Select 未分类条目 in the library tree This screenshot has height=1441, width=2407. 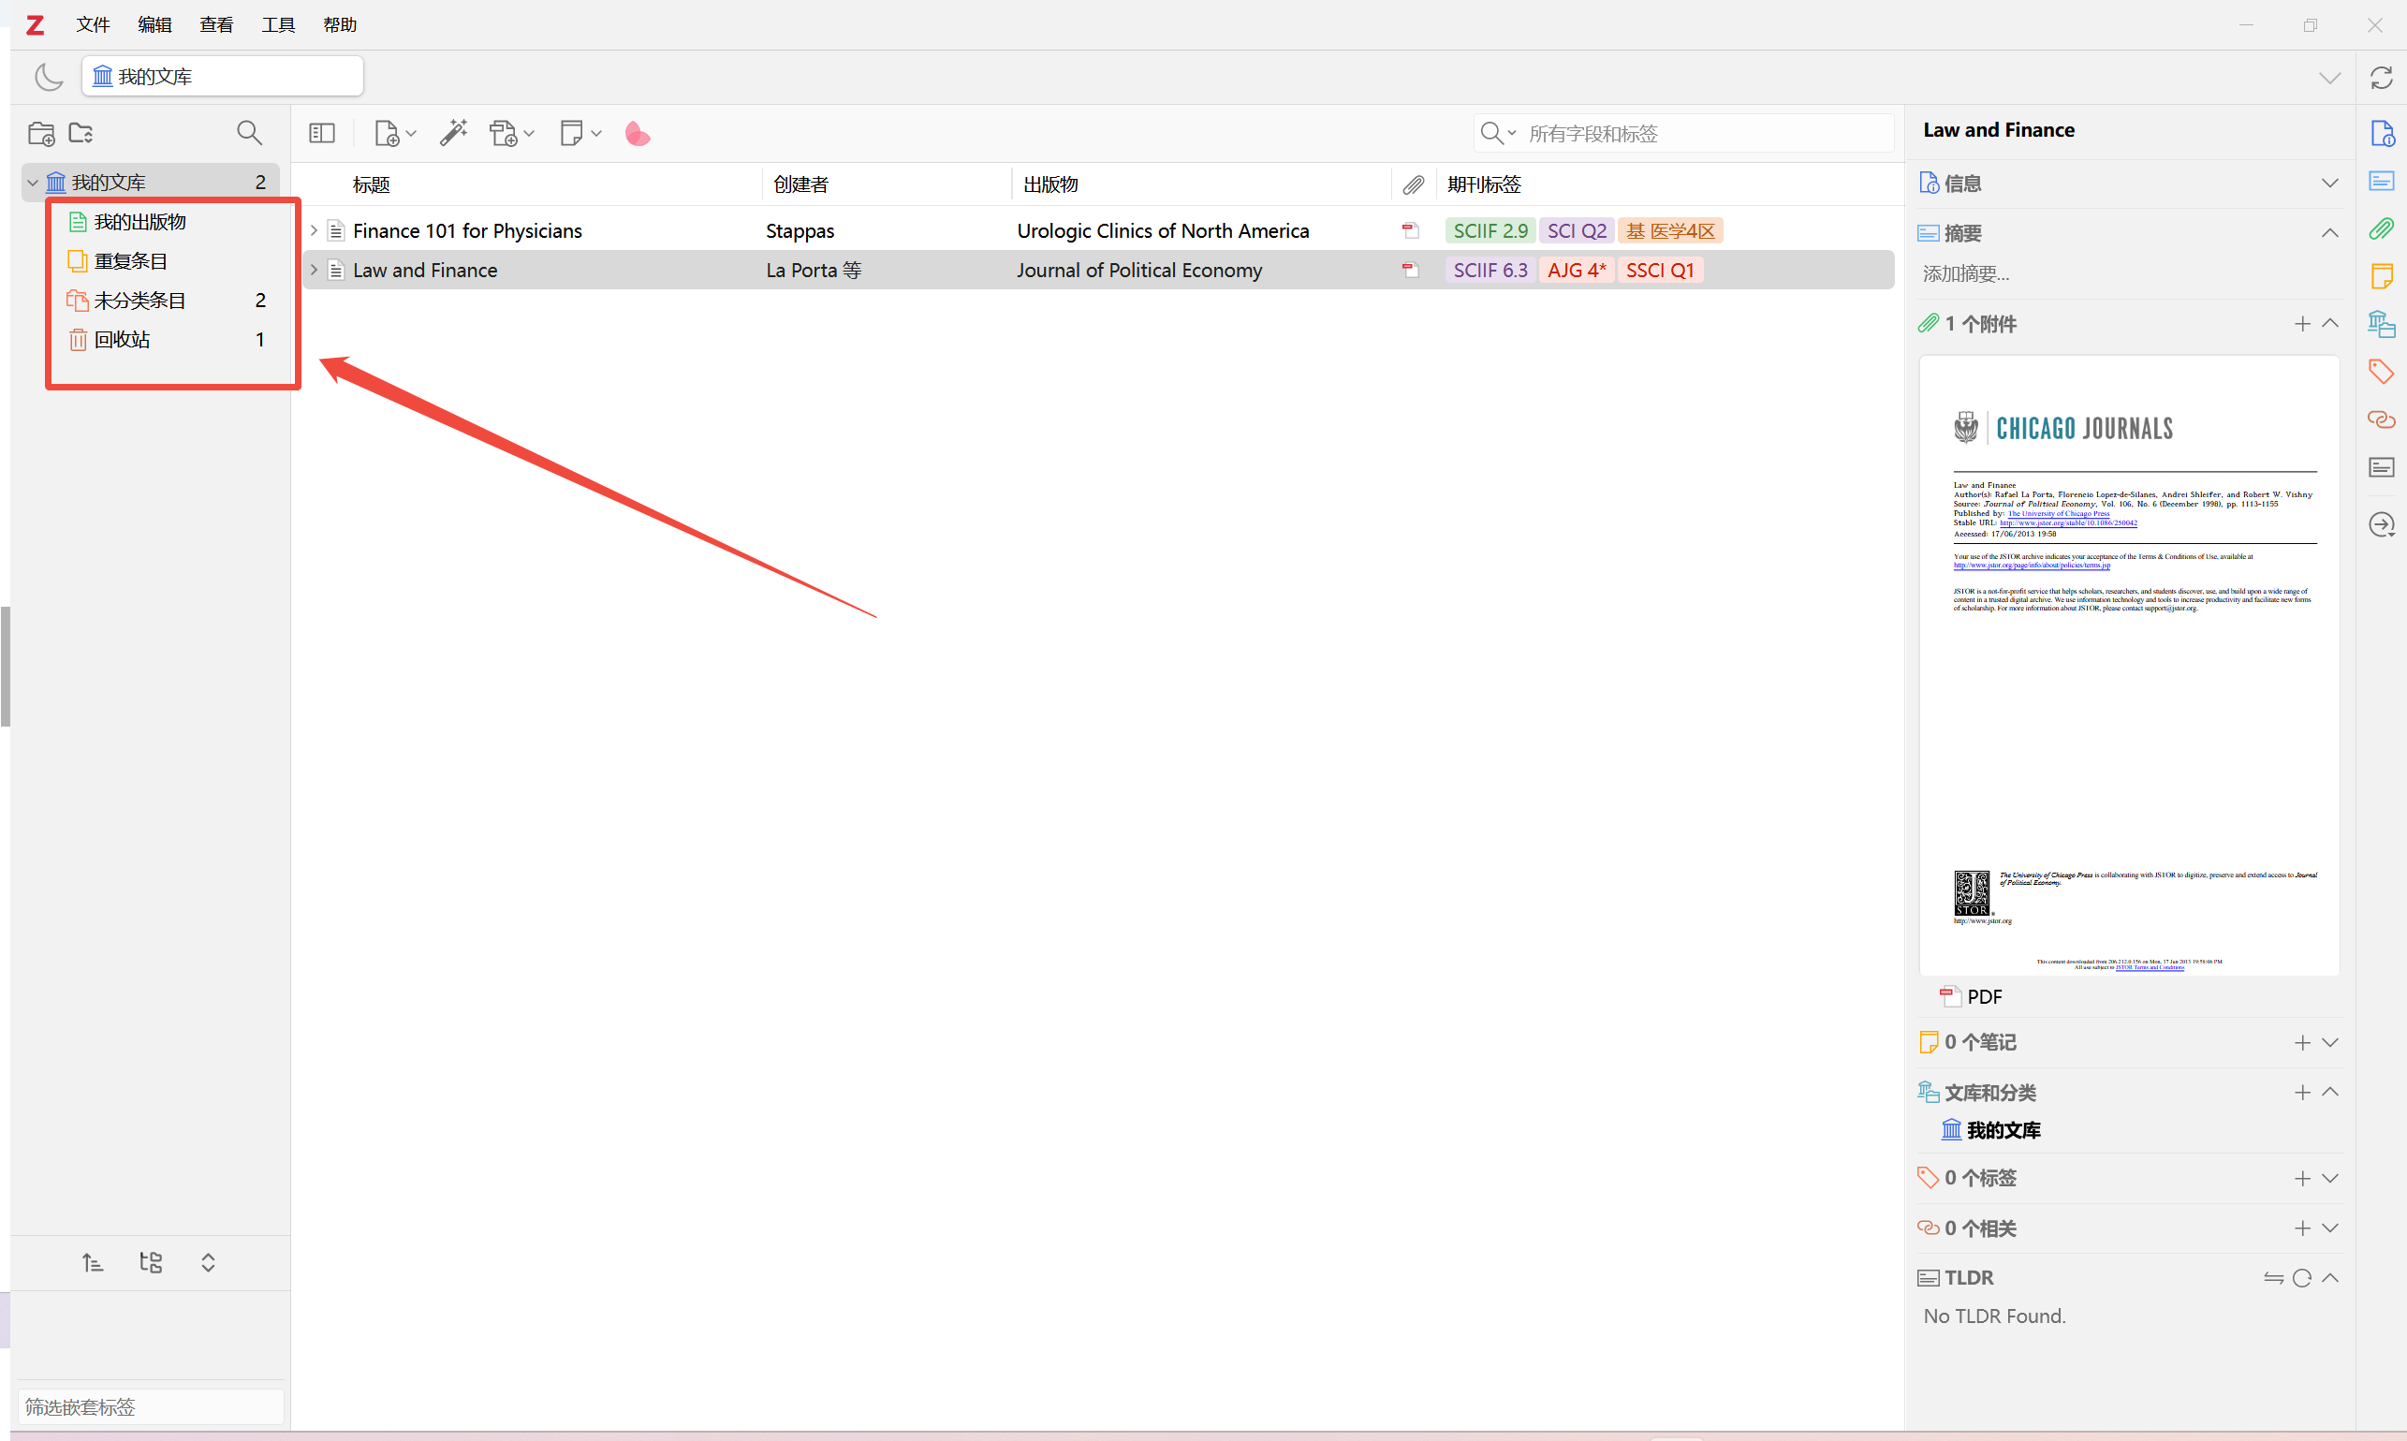(139, 300)
